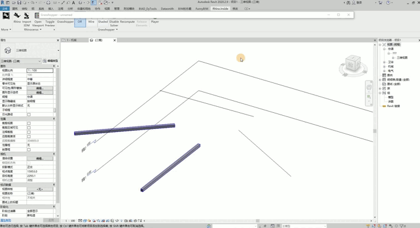The image size is (420, 228).
Task: Click the viewport horizontal scrollbar thumb
Action: pos(257,221)
